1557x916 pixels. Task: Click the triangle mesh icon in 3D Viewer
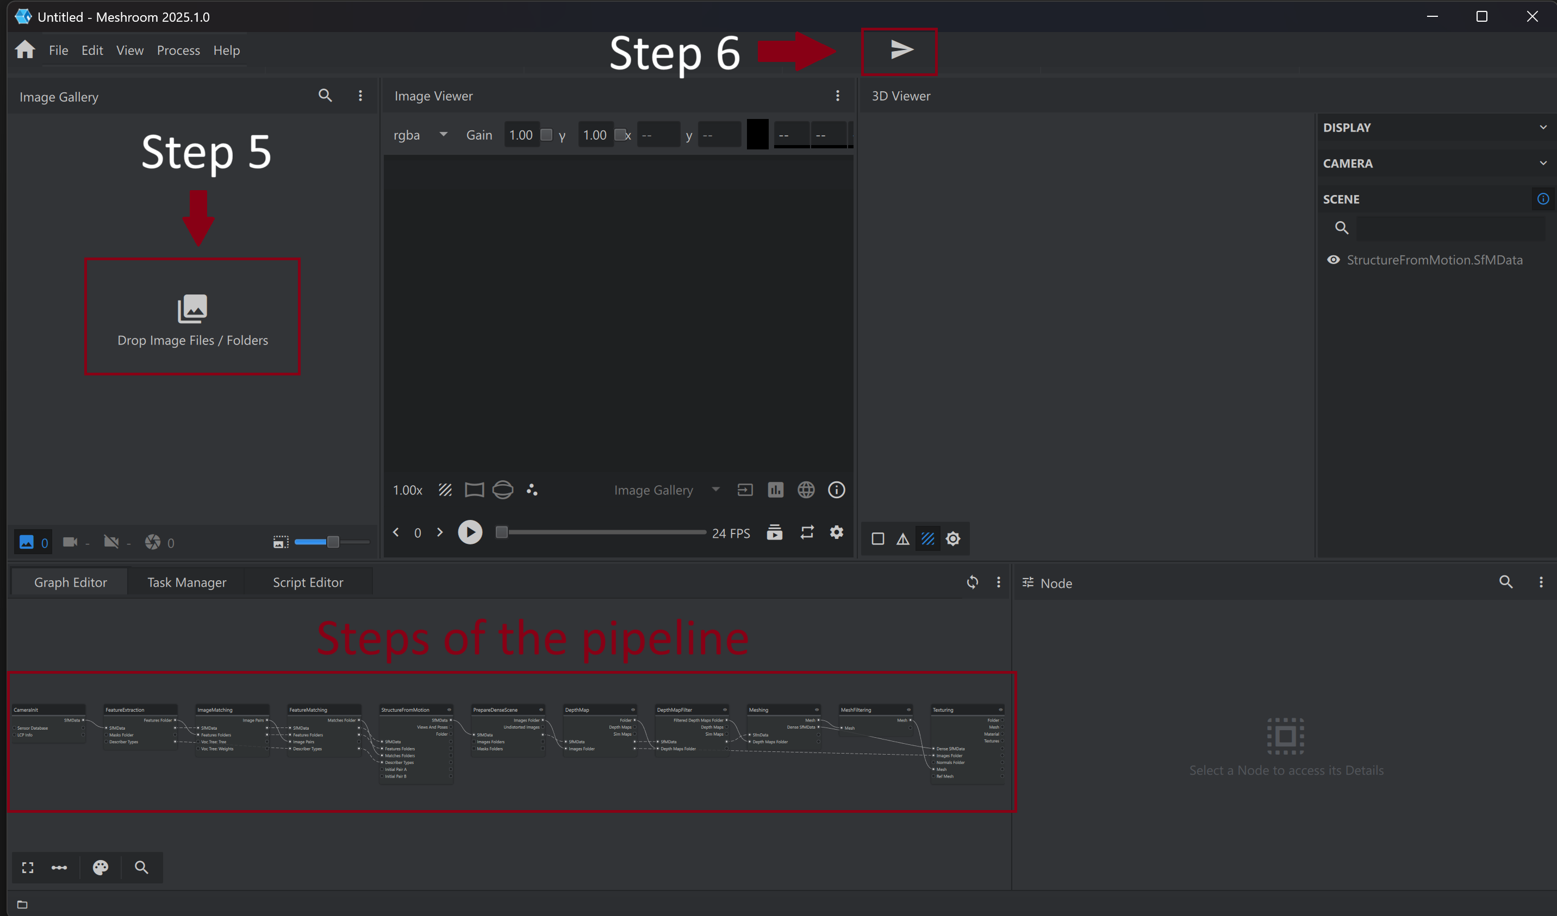point(902,539)
